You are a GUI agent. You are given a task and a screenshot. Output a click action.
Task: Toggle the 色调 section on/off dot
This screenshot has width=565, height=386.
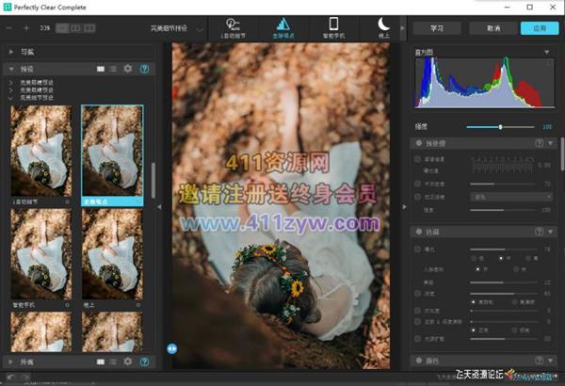(417, 232)
